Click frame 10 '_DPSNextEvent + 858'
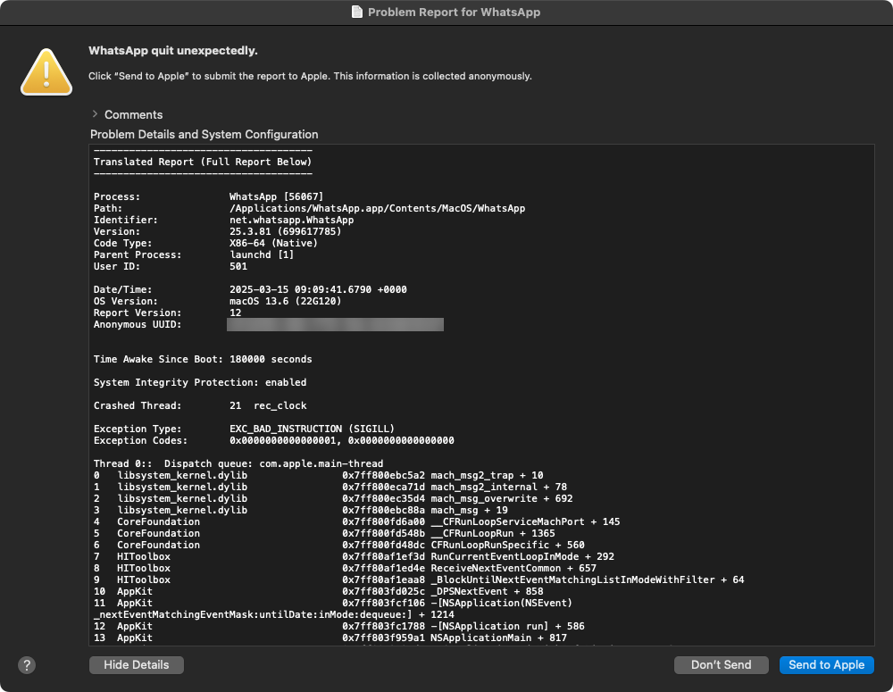 tap(487, 591)
